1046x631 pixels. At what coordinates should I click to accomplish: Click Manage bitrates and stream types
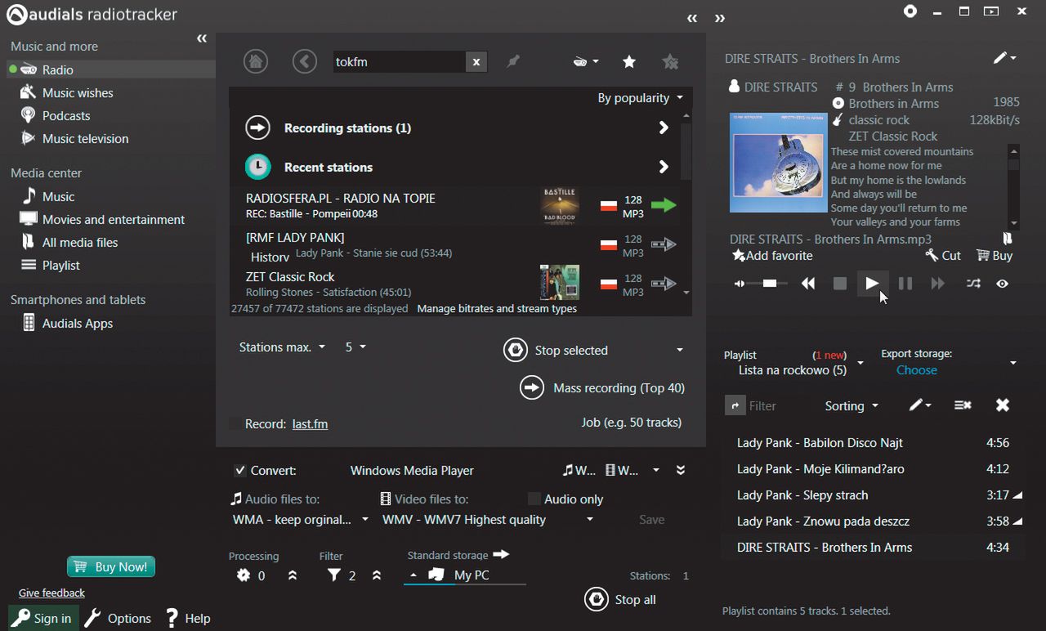497,308
